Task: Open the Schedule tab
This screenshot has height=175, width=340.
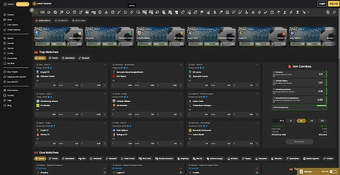Action: [x=61, y=21]
